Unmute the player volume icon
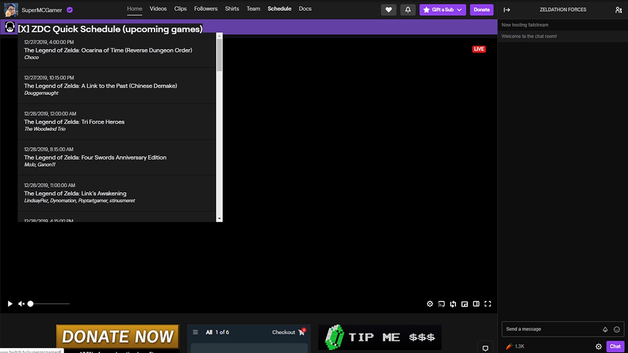628x353 pixels. point(21,304)
